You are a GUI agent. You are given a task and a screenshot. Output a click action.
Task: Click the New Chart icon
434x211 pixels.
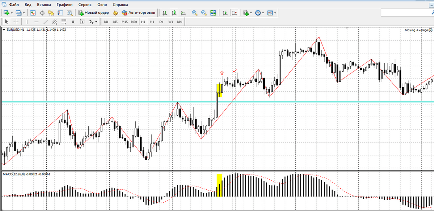coord(7,13)
